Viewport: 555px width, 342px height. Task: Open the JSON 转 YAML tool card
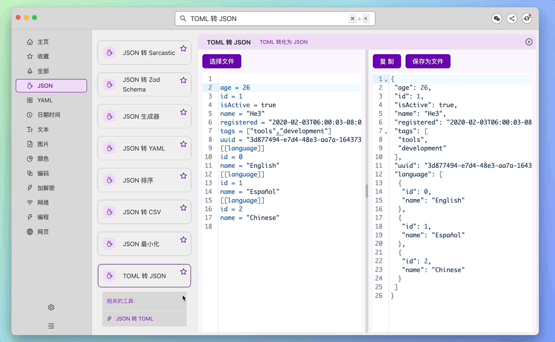[x=144, y=148]
